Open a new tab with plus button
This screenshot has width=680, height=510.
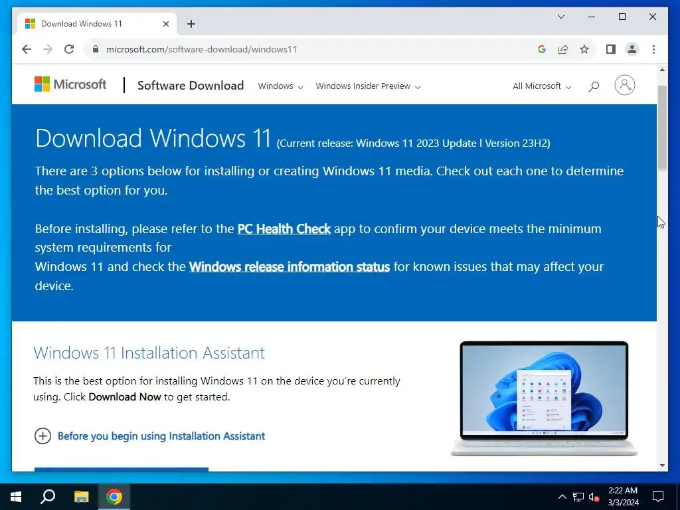point(191,24)
